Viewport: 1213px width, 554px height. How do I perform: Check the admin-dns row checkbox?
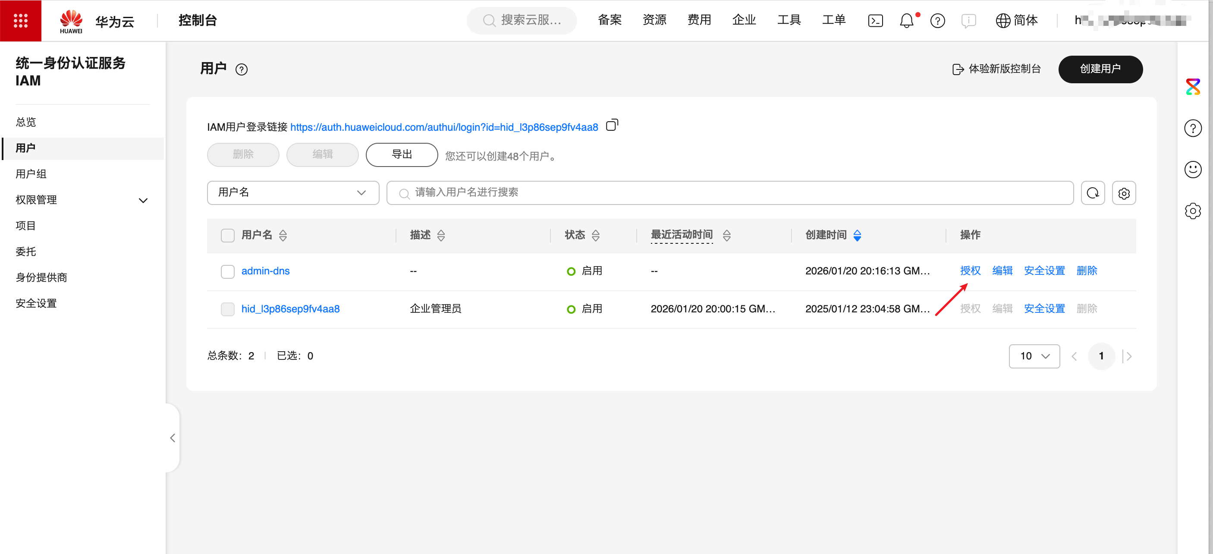pos(227,271)
